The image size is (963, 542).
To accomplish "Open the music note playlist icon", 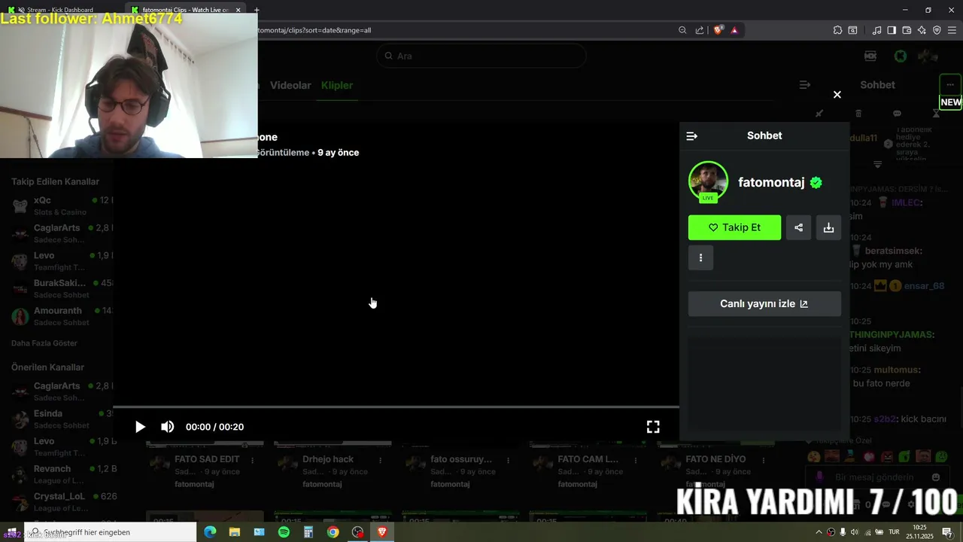I will (x=876, y=30).
